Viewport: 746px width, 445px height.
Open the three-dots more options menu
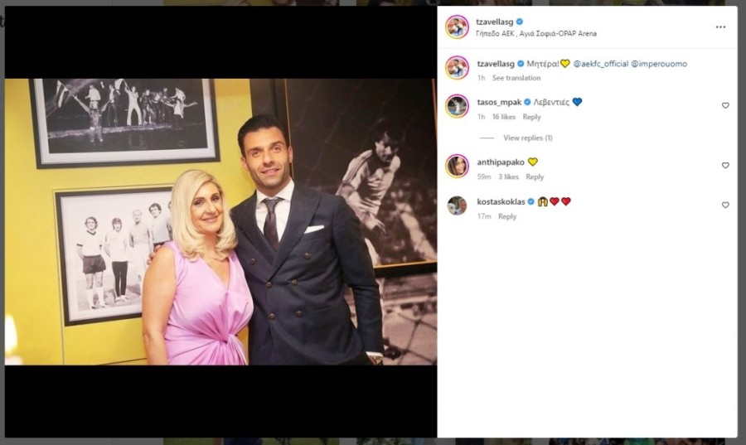(x=720, y=27)
